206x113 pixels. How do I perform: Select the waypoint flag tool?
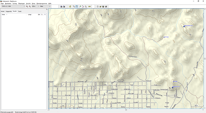pyautogui.click(x=80, y=6)
